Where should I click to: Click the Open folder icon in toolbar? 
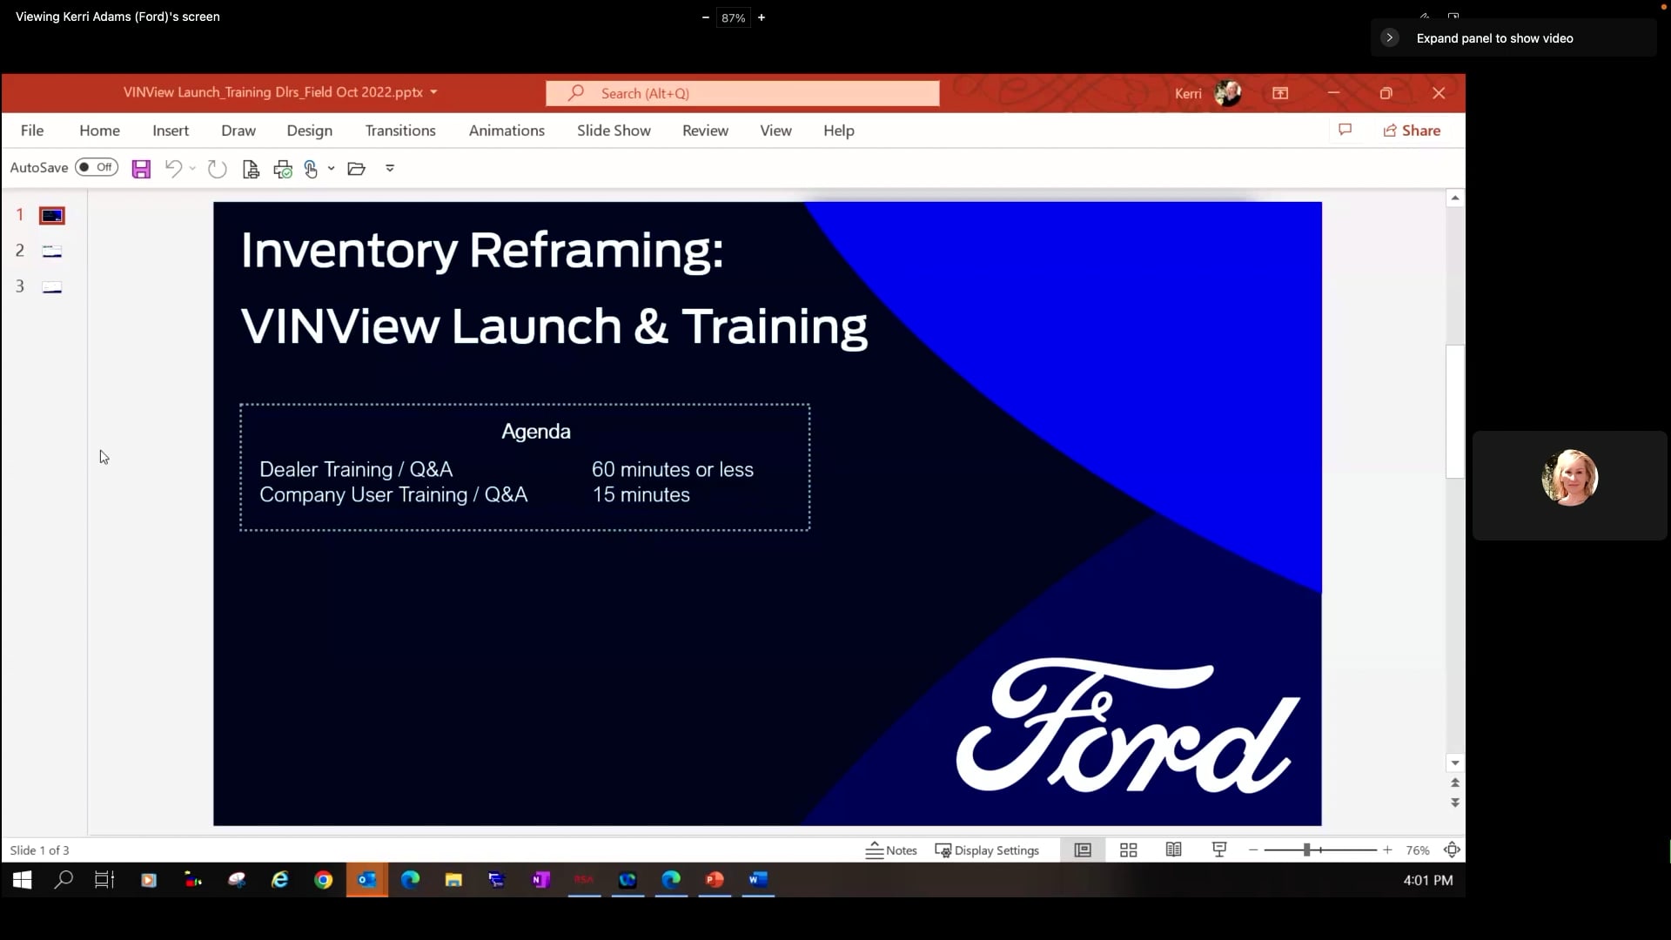pyautogui.click(x=356, y=169)
